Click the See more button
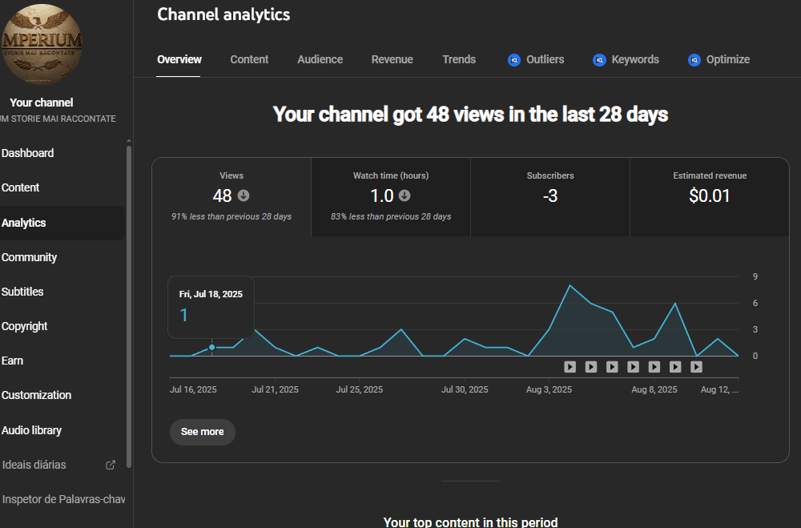This screenshot has height=528, width=801. pos(203,432)
